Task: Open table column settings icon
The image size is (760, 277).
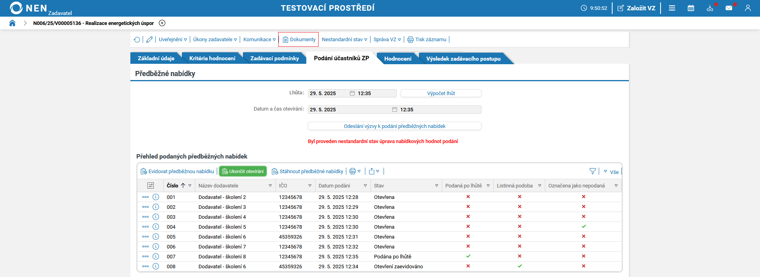Action: click(151, 185)
